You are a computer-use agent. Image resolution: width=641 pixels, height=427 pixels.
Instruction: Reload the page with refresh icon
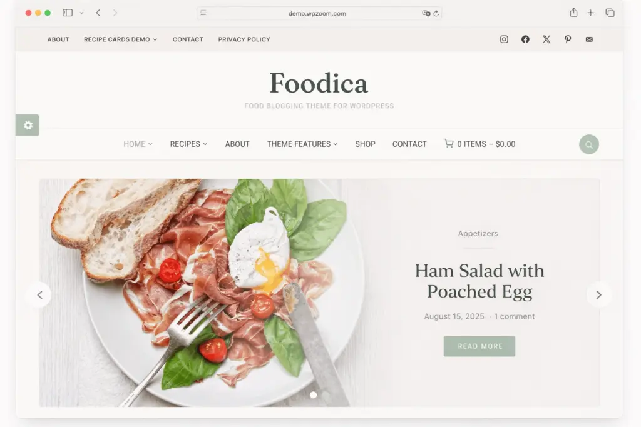pos(436,13)
